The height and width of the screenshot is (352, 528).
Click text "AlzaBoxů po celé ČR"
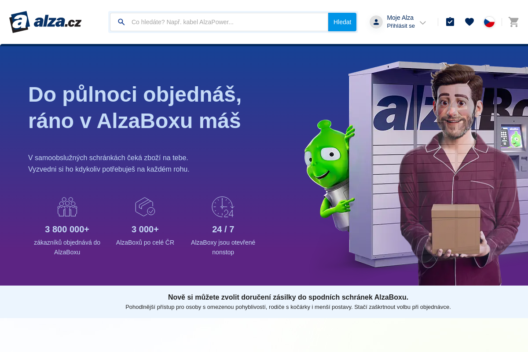145,242
